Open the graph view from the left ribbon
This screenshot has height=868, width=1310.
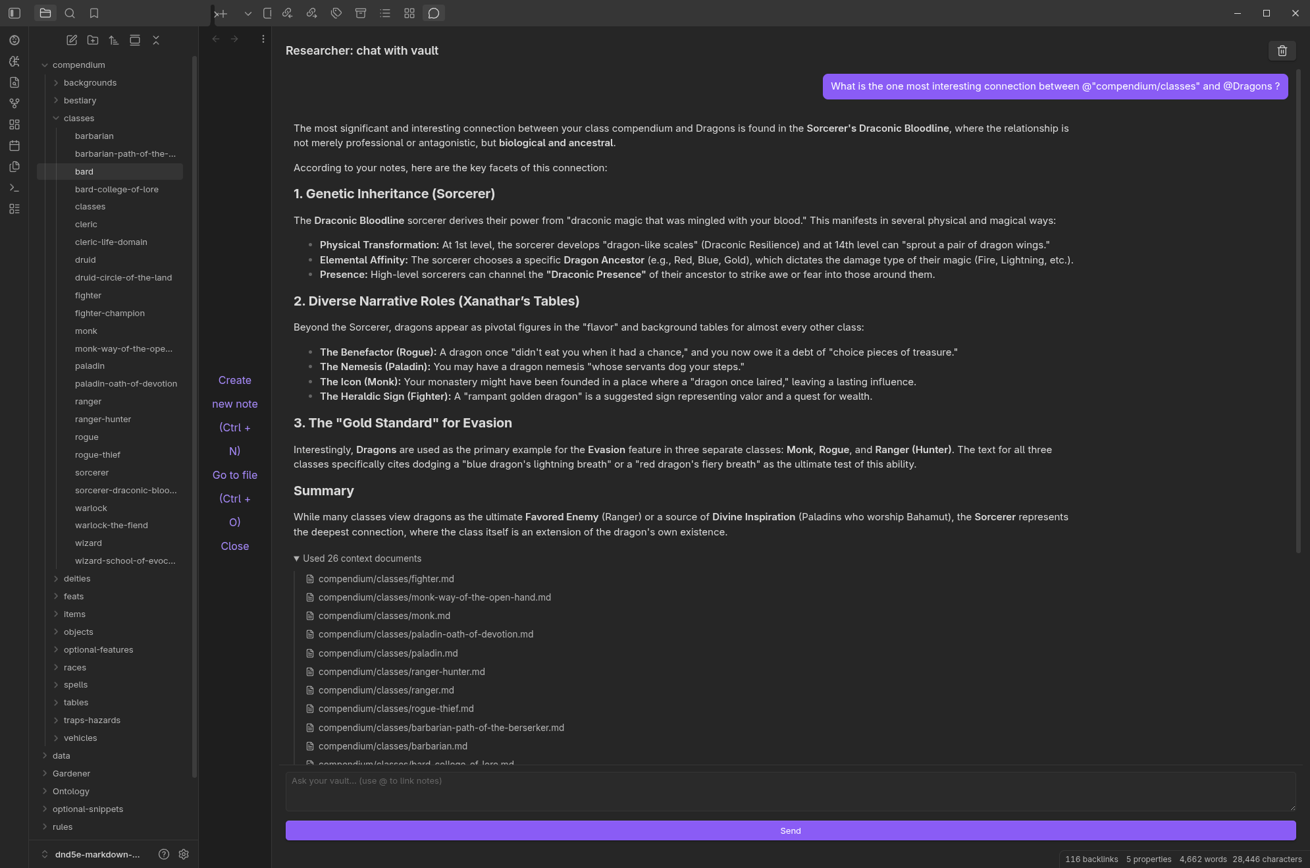point(14,103)
